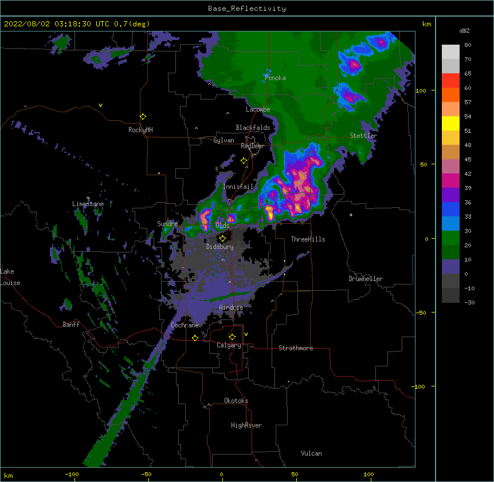Click the Olds city label

(x=222, y=226)
